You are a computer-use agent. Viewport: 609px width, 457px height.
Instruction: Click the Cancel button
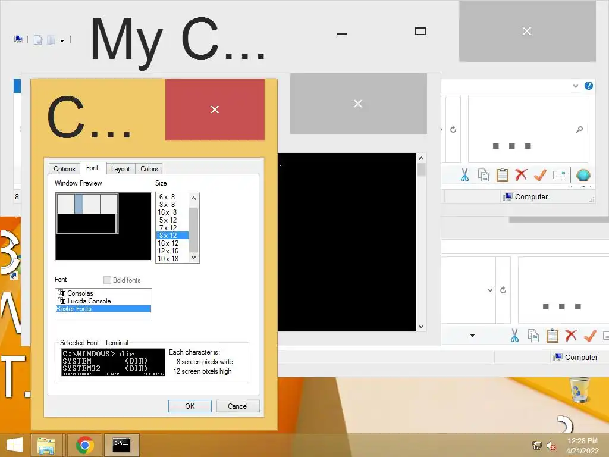coord(238,406)
